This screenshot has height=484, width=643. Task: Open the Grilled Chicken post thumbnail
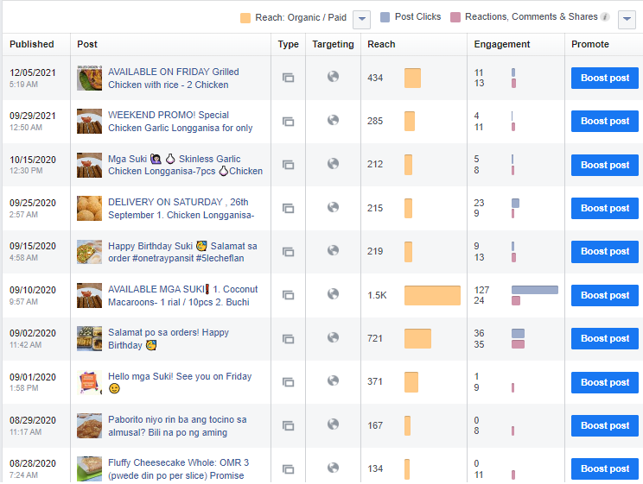click(89, 79)
